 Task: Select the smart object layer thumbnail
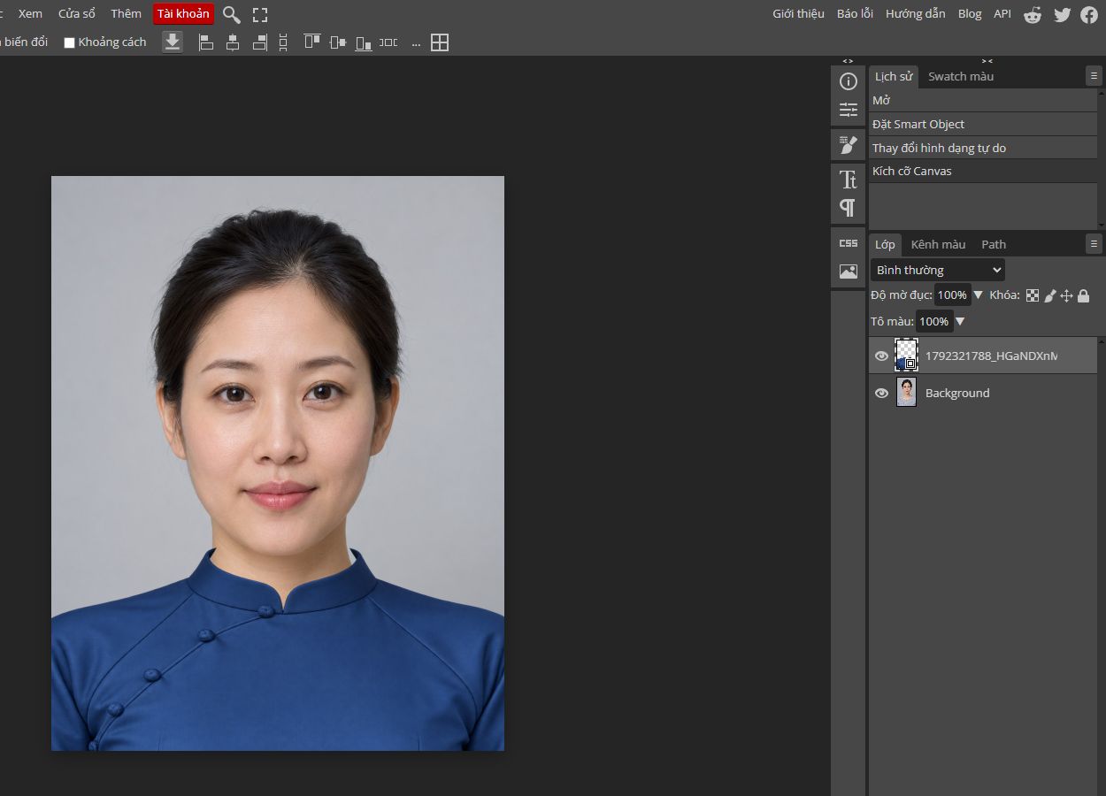point(906,355)
